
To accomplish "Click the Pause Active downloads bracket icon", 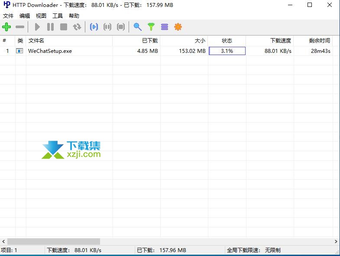I will coord(107,27).
